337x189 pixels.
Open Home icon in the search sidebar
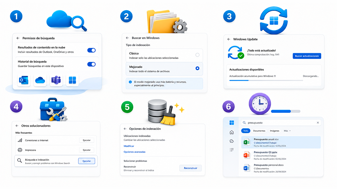coord(231,132)
